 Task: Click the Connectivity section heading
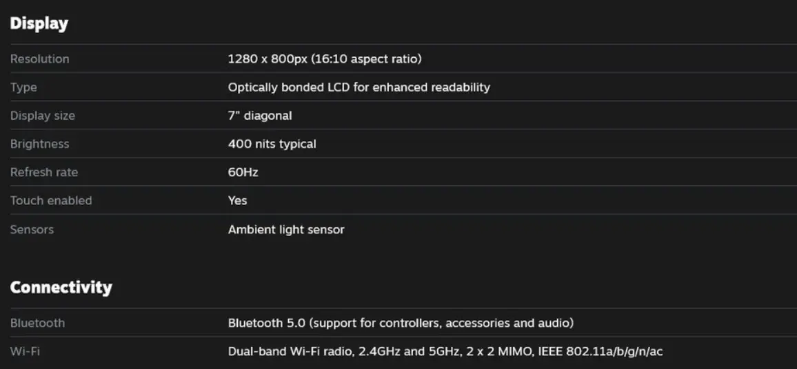61,287
